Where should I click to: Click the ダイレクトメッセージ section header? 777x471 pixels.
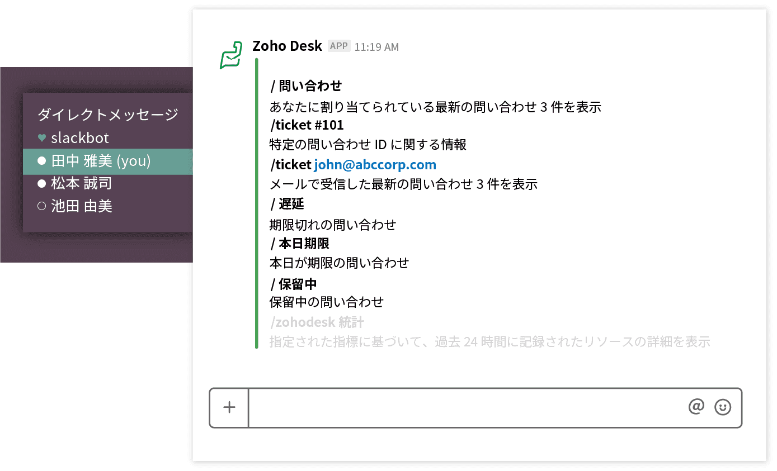(x=107, y=115)
